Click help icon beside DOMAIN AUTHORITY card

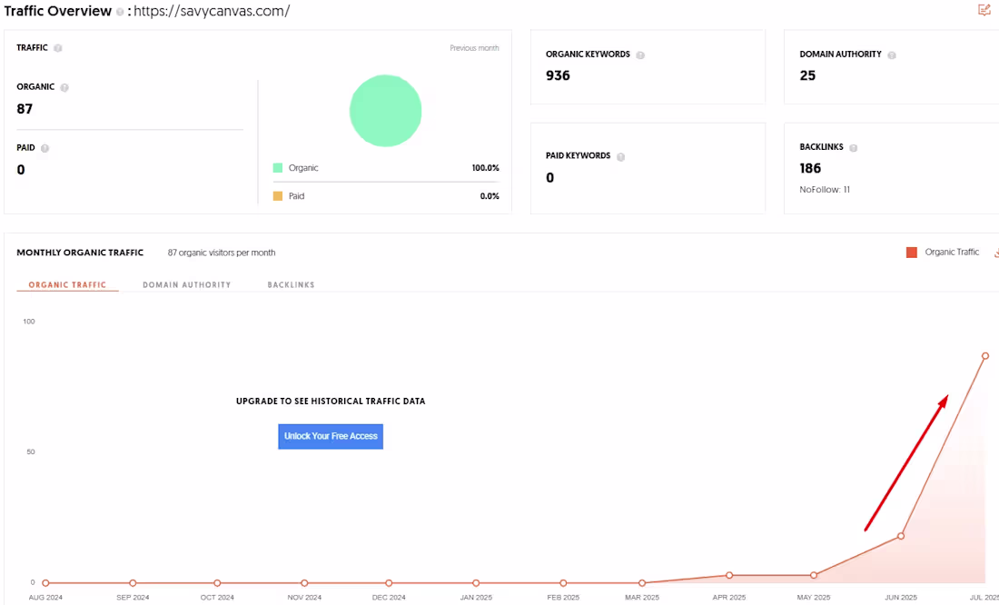click(x=892, y=55)
